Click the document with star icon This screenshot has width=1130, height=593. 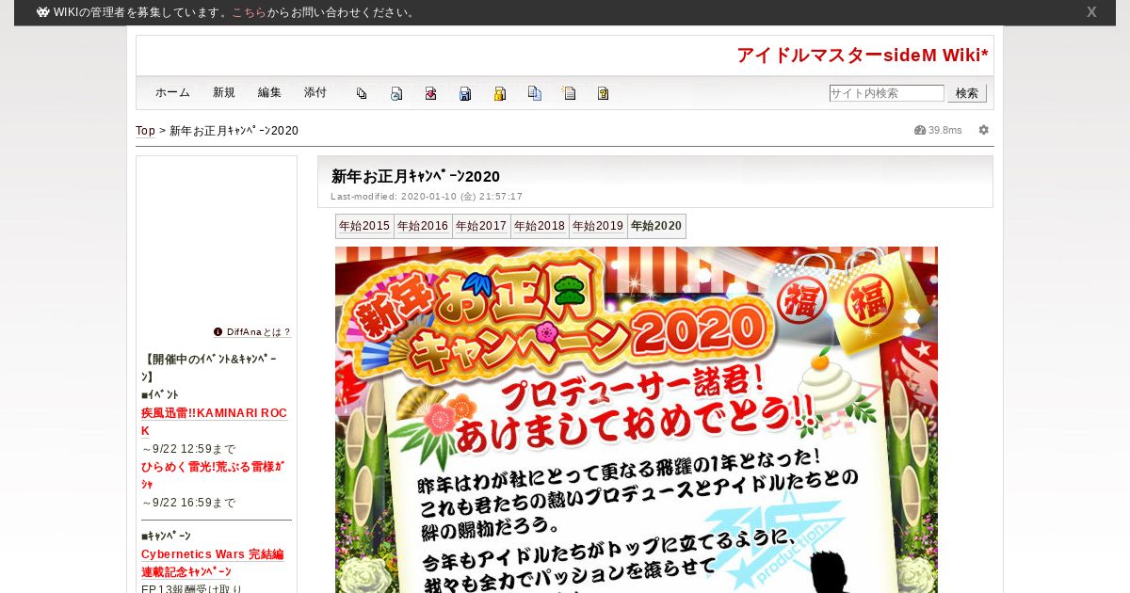pos(569,93)
